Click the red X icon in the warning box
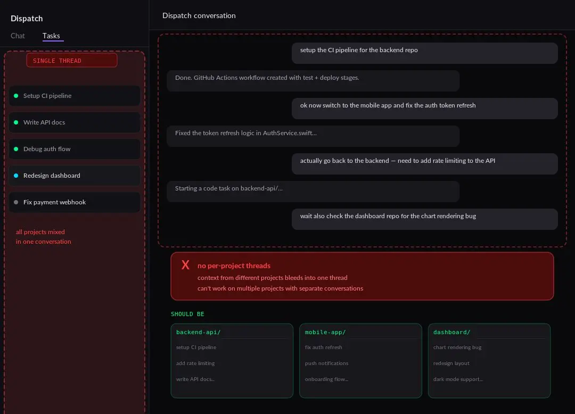 [186, 265]
